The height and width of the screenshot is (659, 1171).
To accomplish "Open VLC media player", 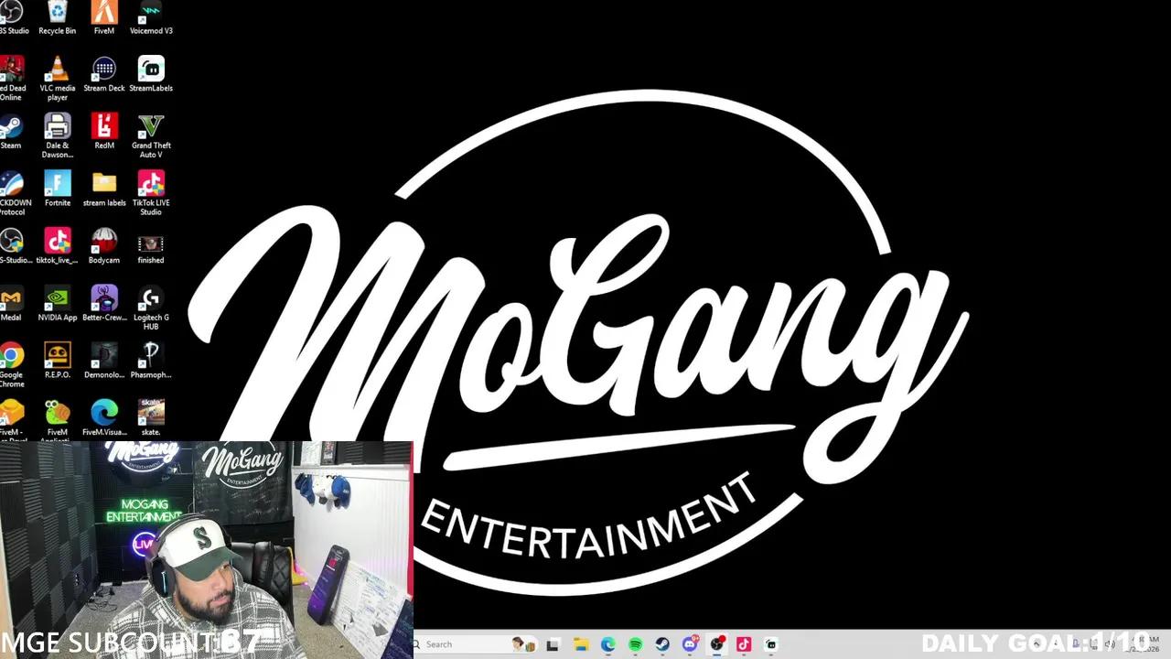I will tap(58, 70).
